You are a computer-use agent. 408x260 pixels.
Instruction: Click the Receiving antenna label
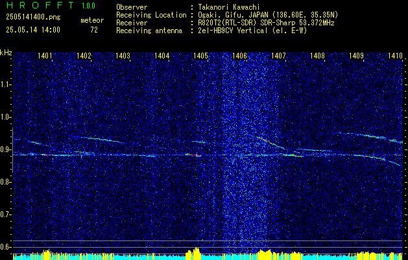click(x=149, y=31)
